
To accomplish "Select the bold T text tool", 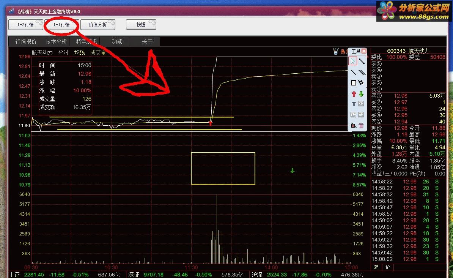I will coord(354,104).
